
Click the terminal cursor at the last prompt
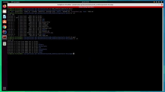click(74, 54)
